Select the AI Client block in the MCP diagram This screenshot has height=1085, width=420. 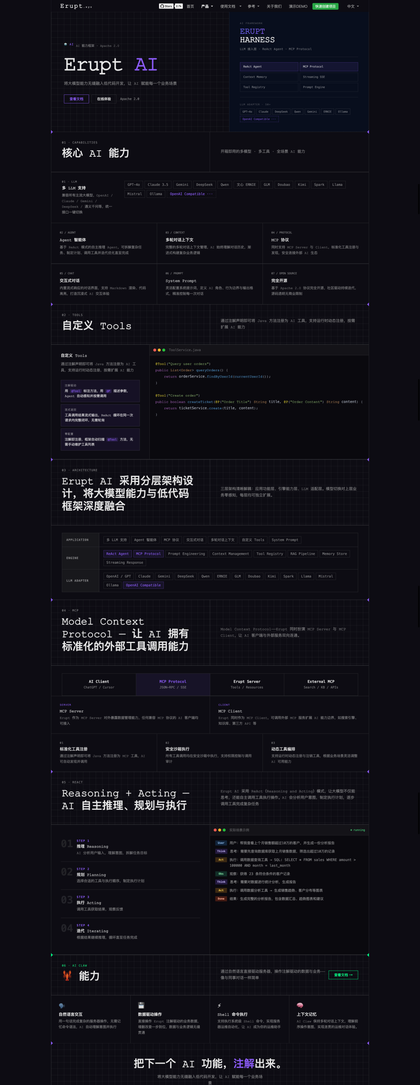point(99,684)
